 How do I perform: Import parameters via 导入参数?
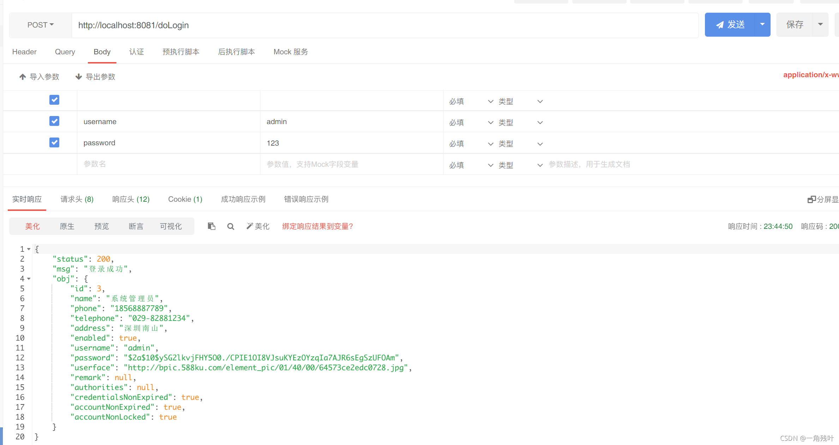(x=39, y=77)
